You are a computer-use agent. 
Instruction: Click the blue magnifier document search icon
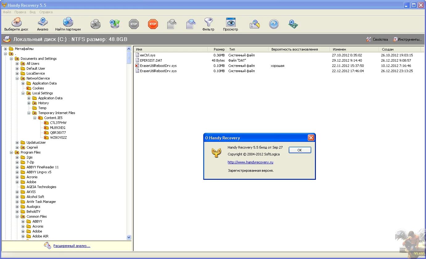tap(191, 24)
